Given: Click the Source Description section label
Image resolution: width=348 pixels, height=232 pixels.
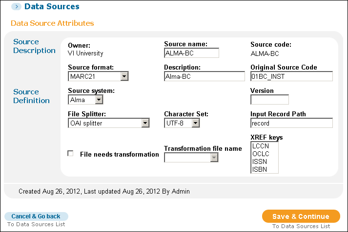Looking at the screenshot, I should tap(34, 46).
